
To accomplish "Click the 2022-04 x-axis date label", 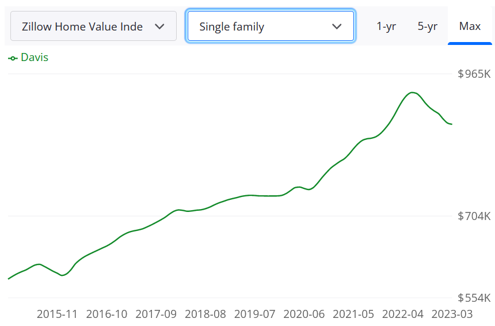I will click(403, 314).
